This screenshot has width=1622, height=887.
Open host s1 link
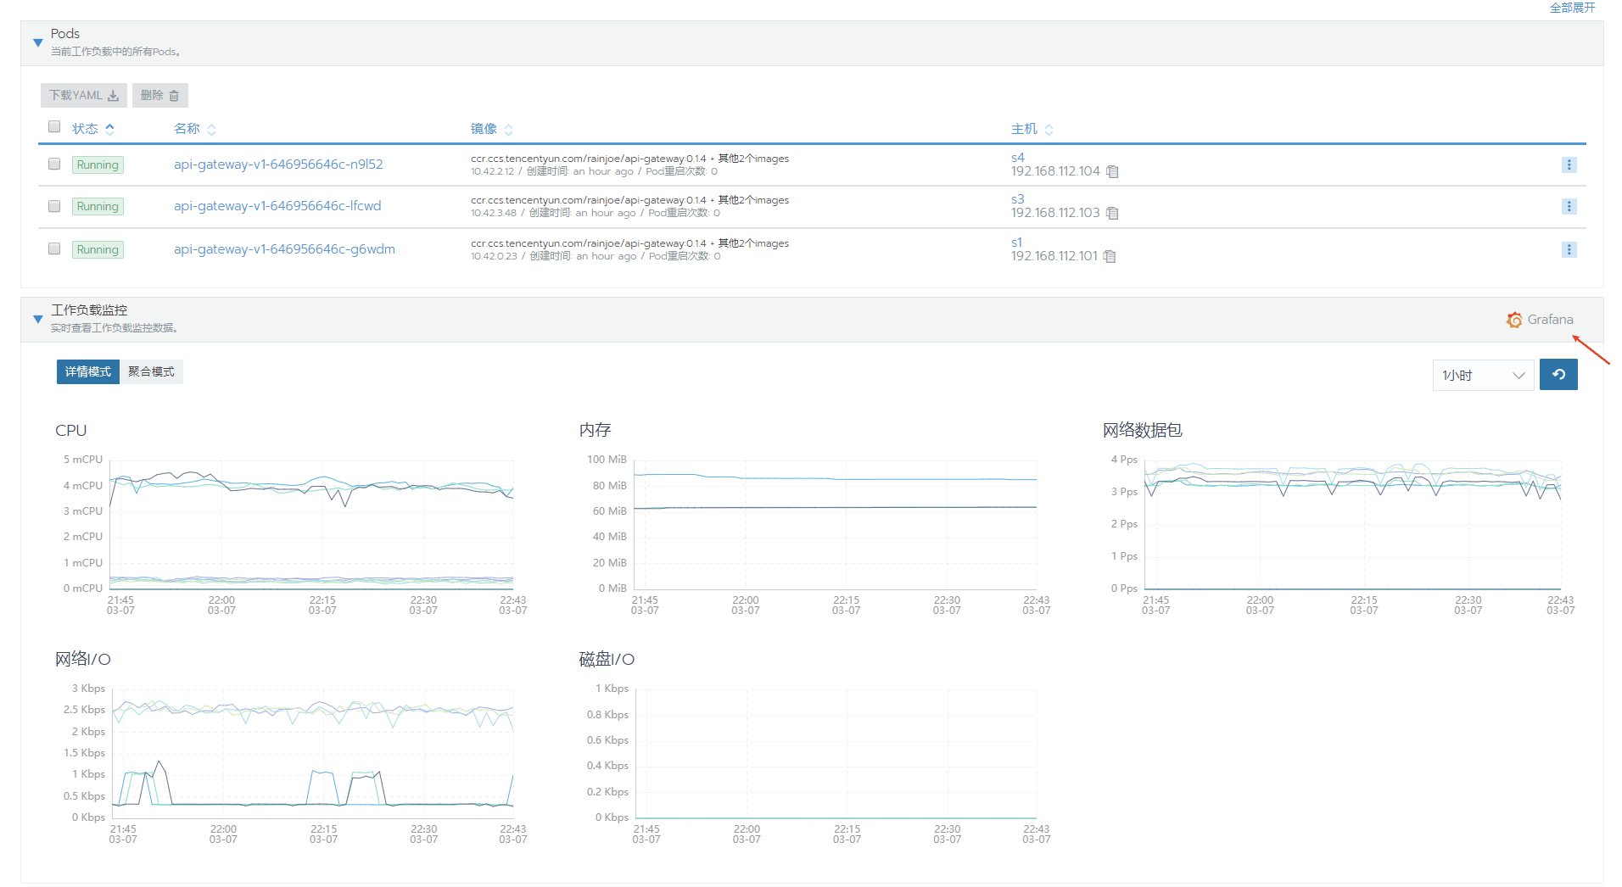(1016, 243)
